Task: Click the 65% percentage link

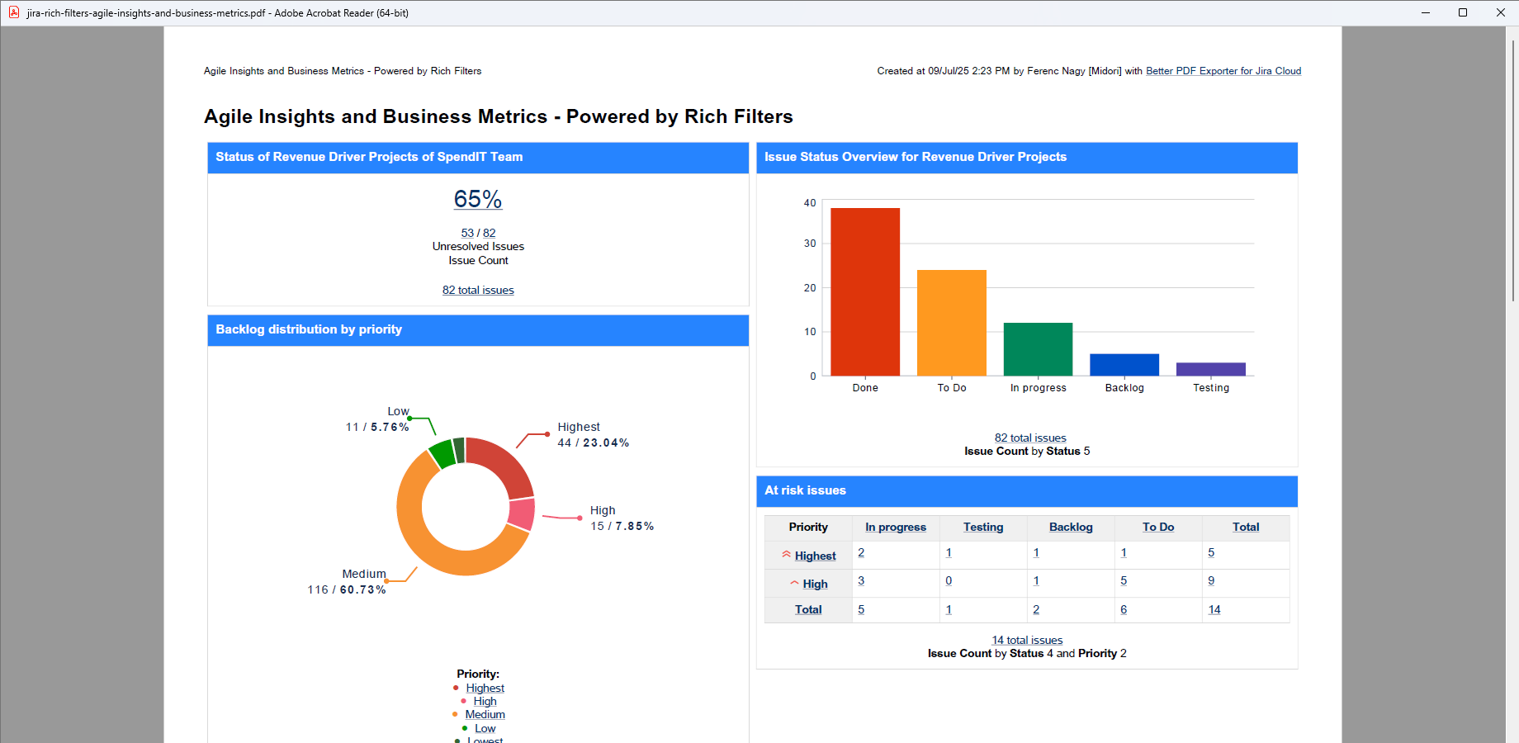Action: click(477, 199)
